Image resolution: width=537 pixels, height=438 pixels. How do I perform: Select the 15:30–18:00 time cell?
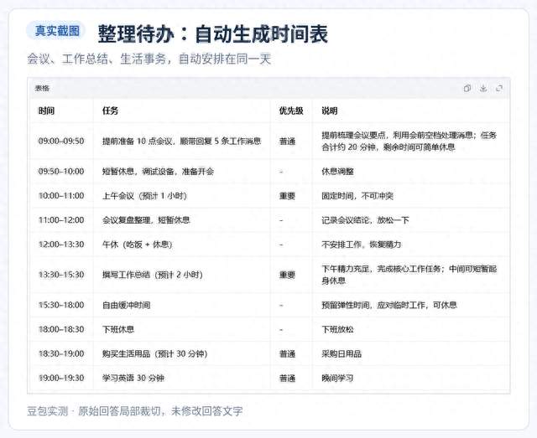pyautogui.click(x=61, y=305)
